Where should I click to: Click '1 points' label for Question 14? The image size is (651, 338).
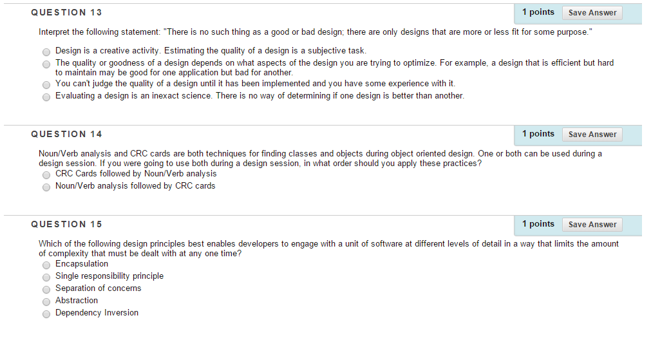point(538,134)
